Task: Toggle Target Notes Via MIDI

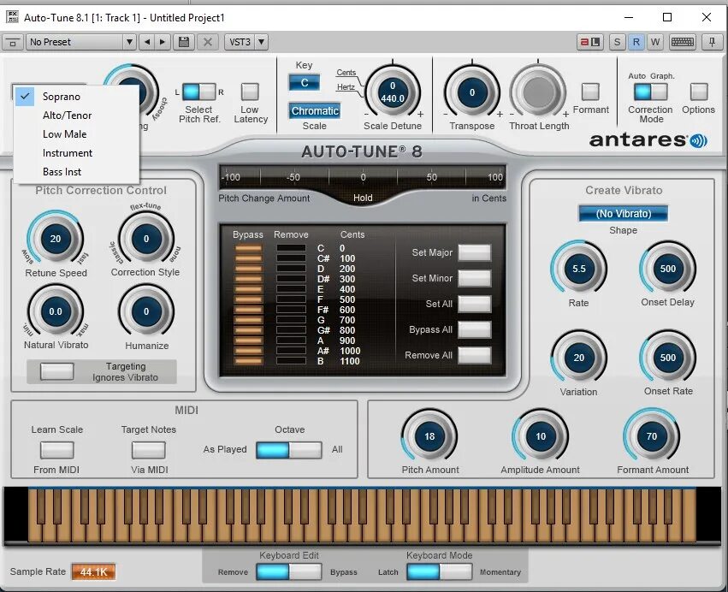Action: pos(149,450)
